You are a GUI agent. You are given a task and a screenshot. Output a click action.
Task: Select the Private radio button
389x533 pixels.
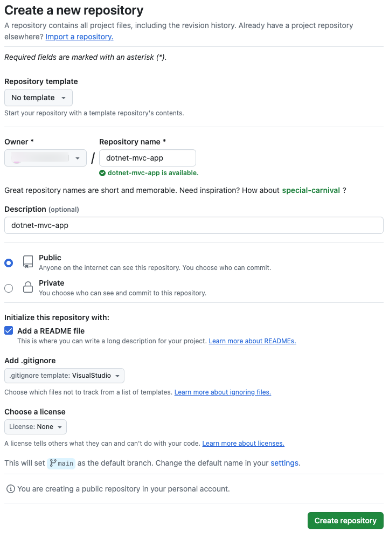click(8, 288)
